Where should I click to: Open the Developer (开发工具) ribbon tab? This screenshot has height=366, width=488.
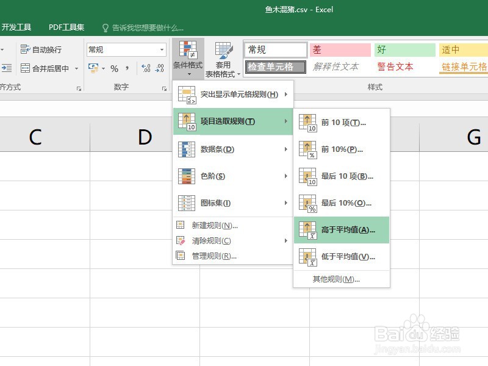pyautogui.click(x=16, y=27)
